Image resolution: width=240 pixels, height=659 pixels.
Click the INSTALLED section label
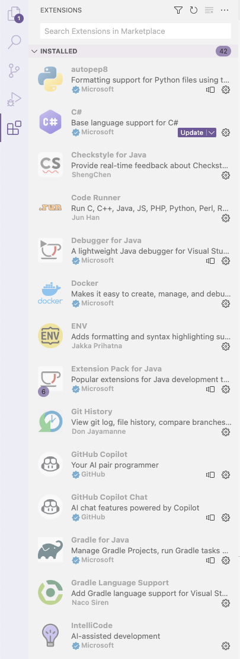coord(59,51)
